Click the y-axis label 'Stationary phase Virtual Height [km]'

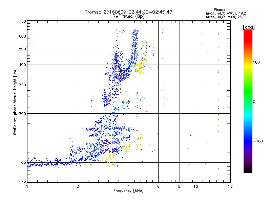(x=15, y=101)
